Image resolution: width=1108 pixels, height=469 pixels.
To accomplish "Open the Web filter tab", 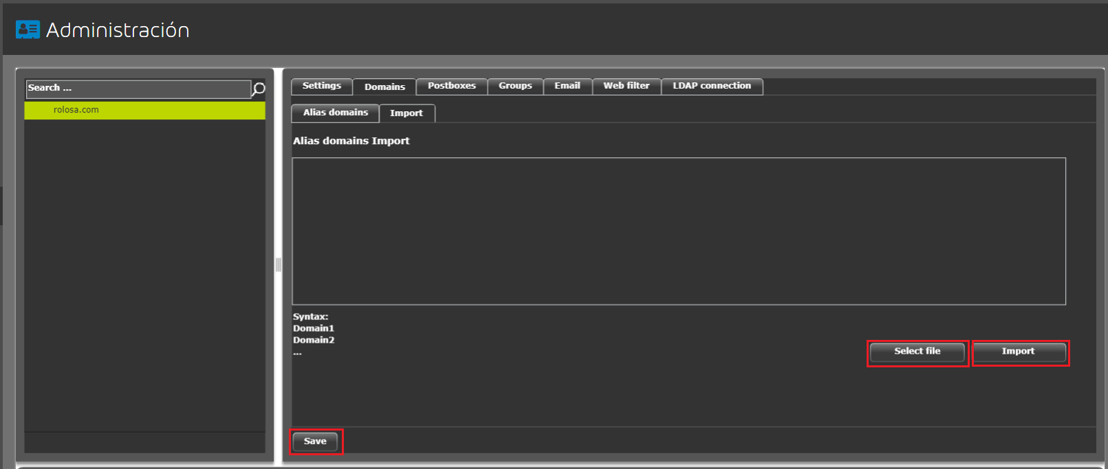I will pyautogui.click(x=626, y=86).
